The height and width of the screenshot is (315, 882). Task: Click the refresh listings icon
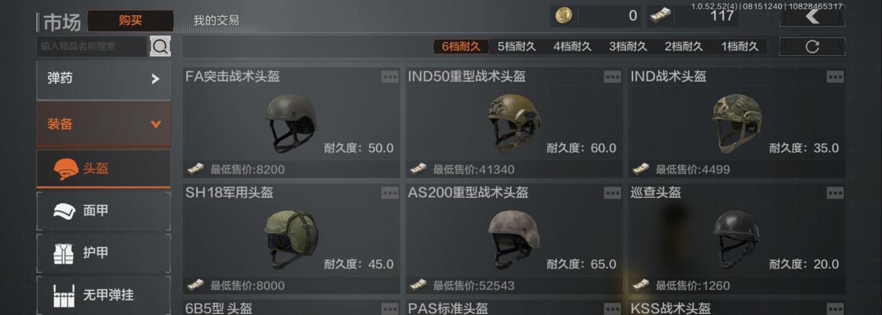click(x=812, y=47)
